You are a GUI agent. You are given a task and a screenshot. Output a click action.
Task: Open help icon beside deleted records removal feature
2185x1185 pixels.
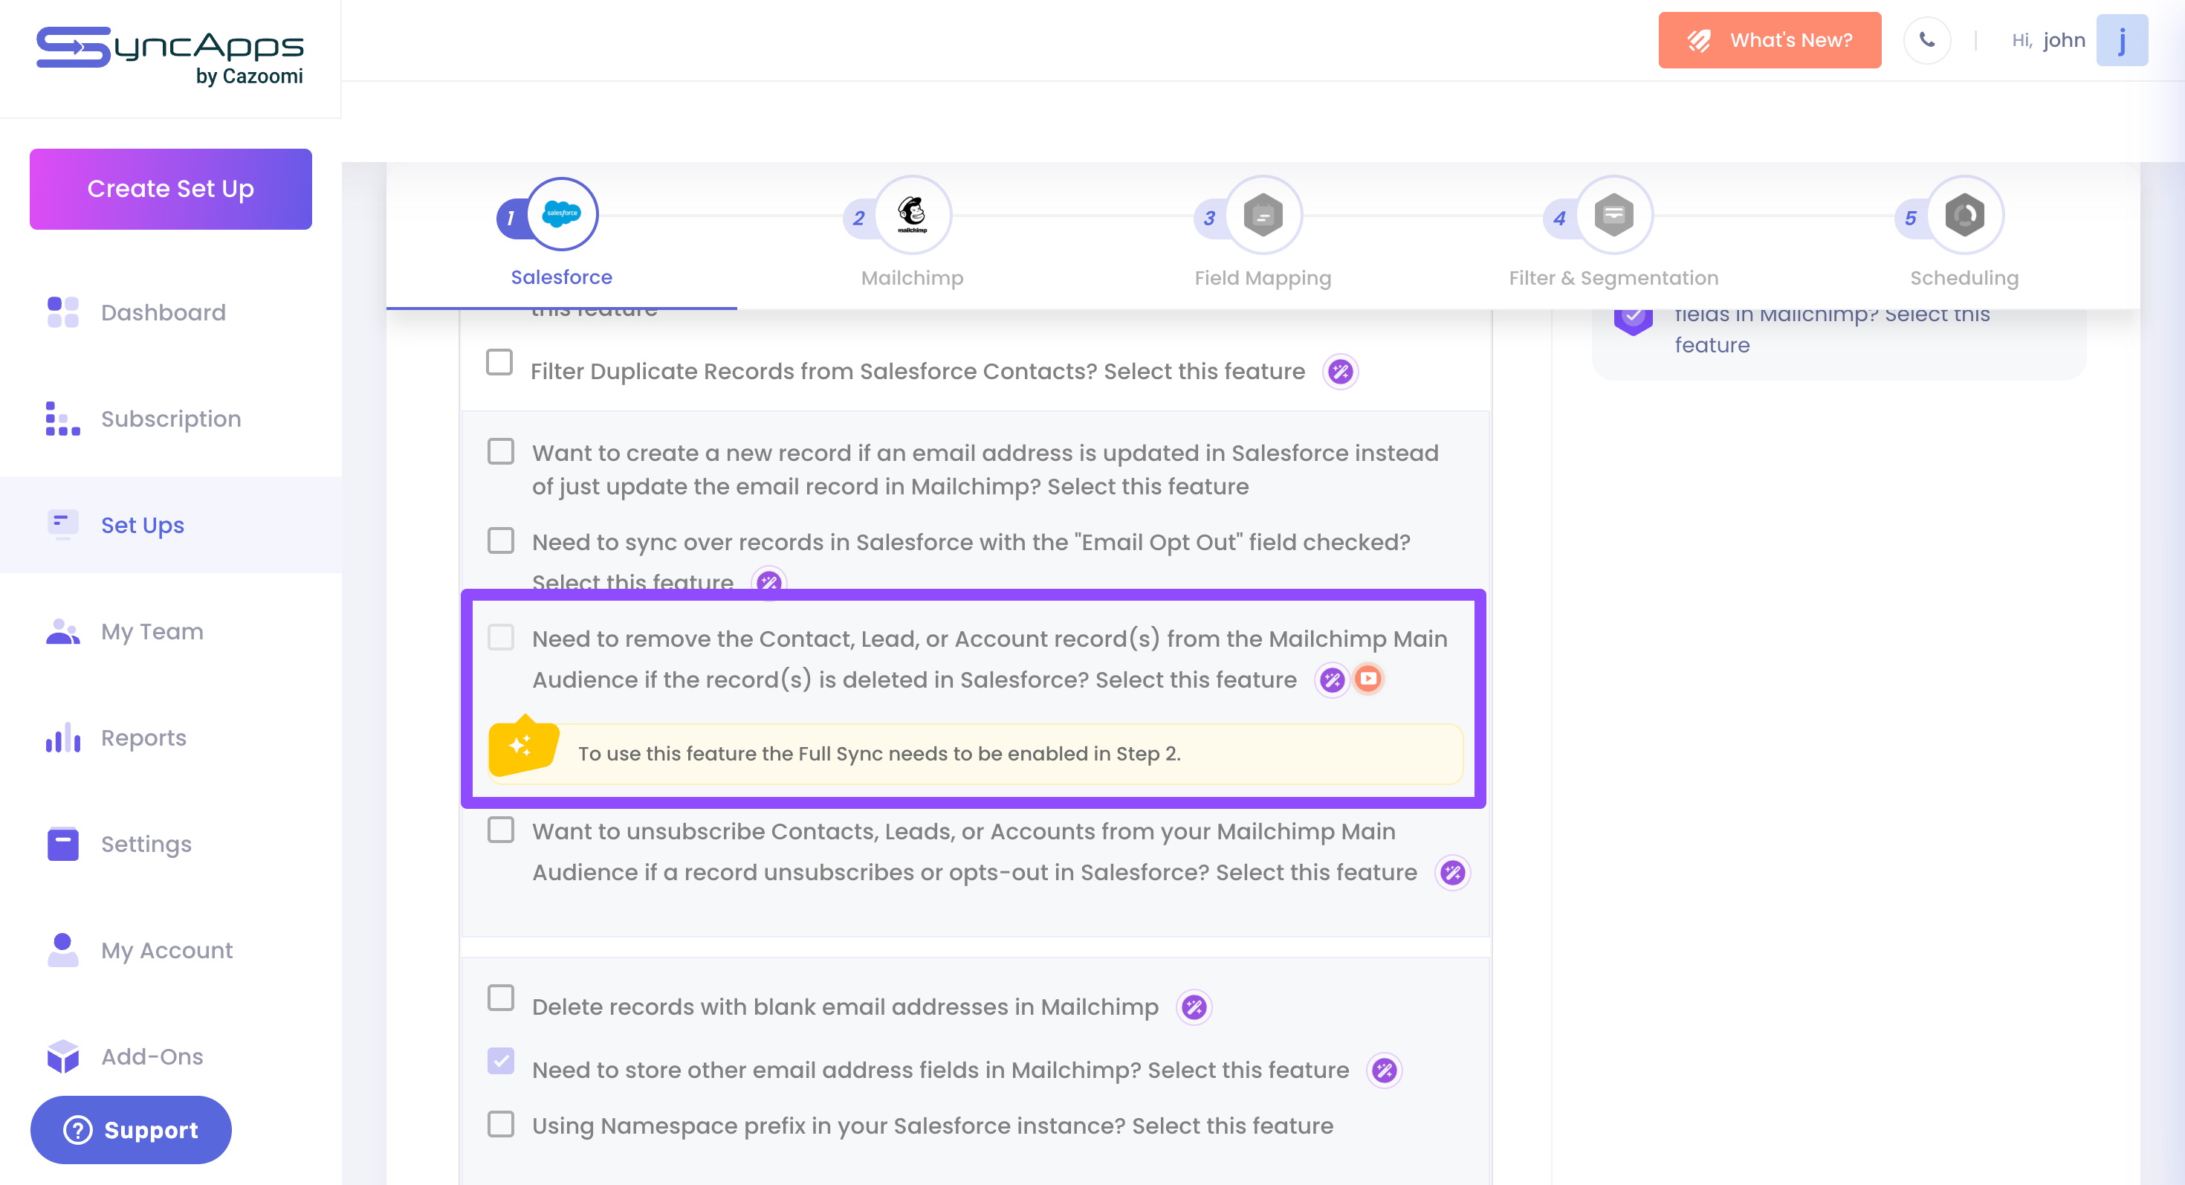pyautogui.click(x=1332, y=679)
